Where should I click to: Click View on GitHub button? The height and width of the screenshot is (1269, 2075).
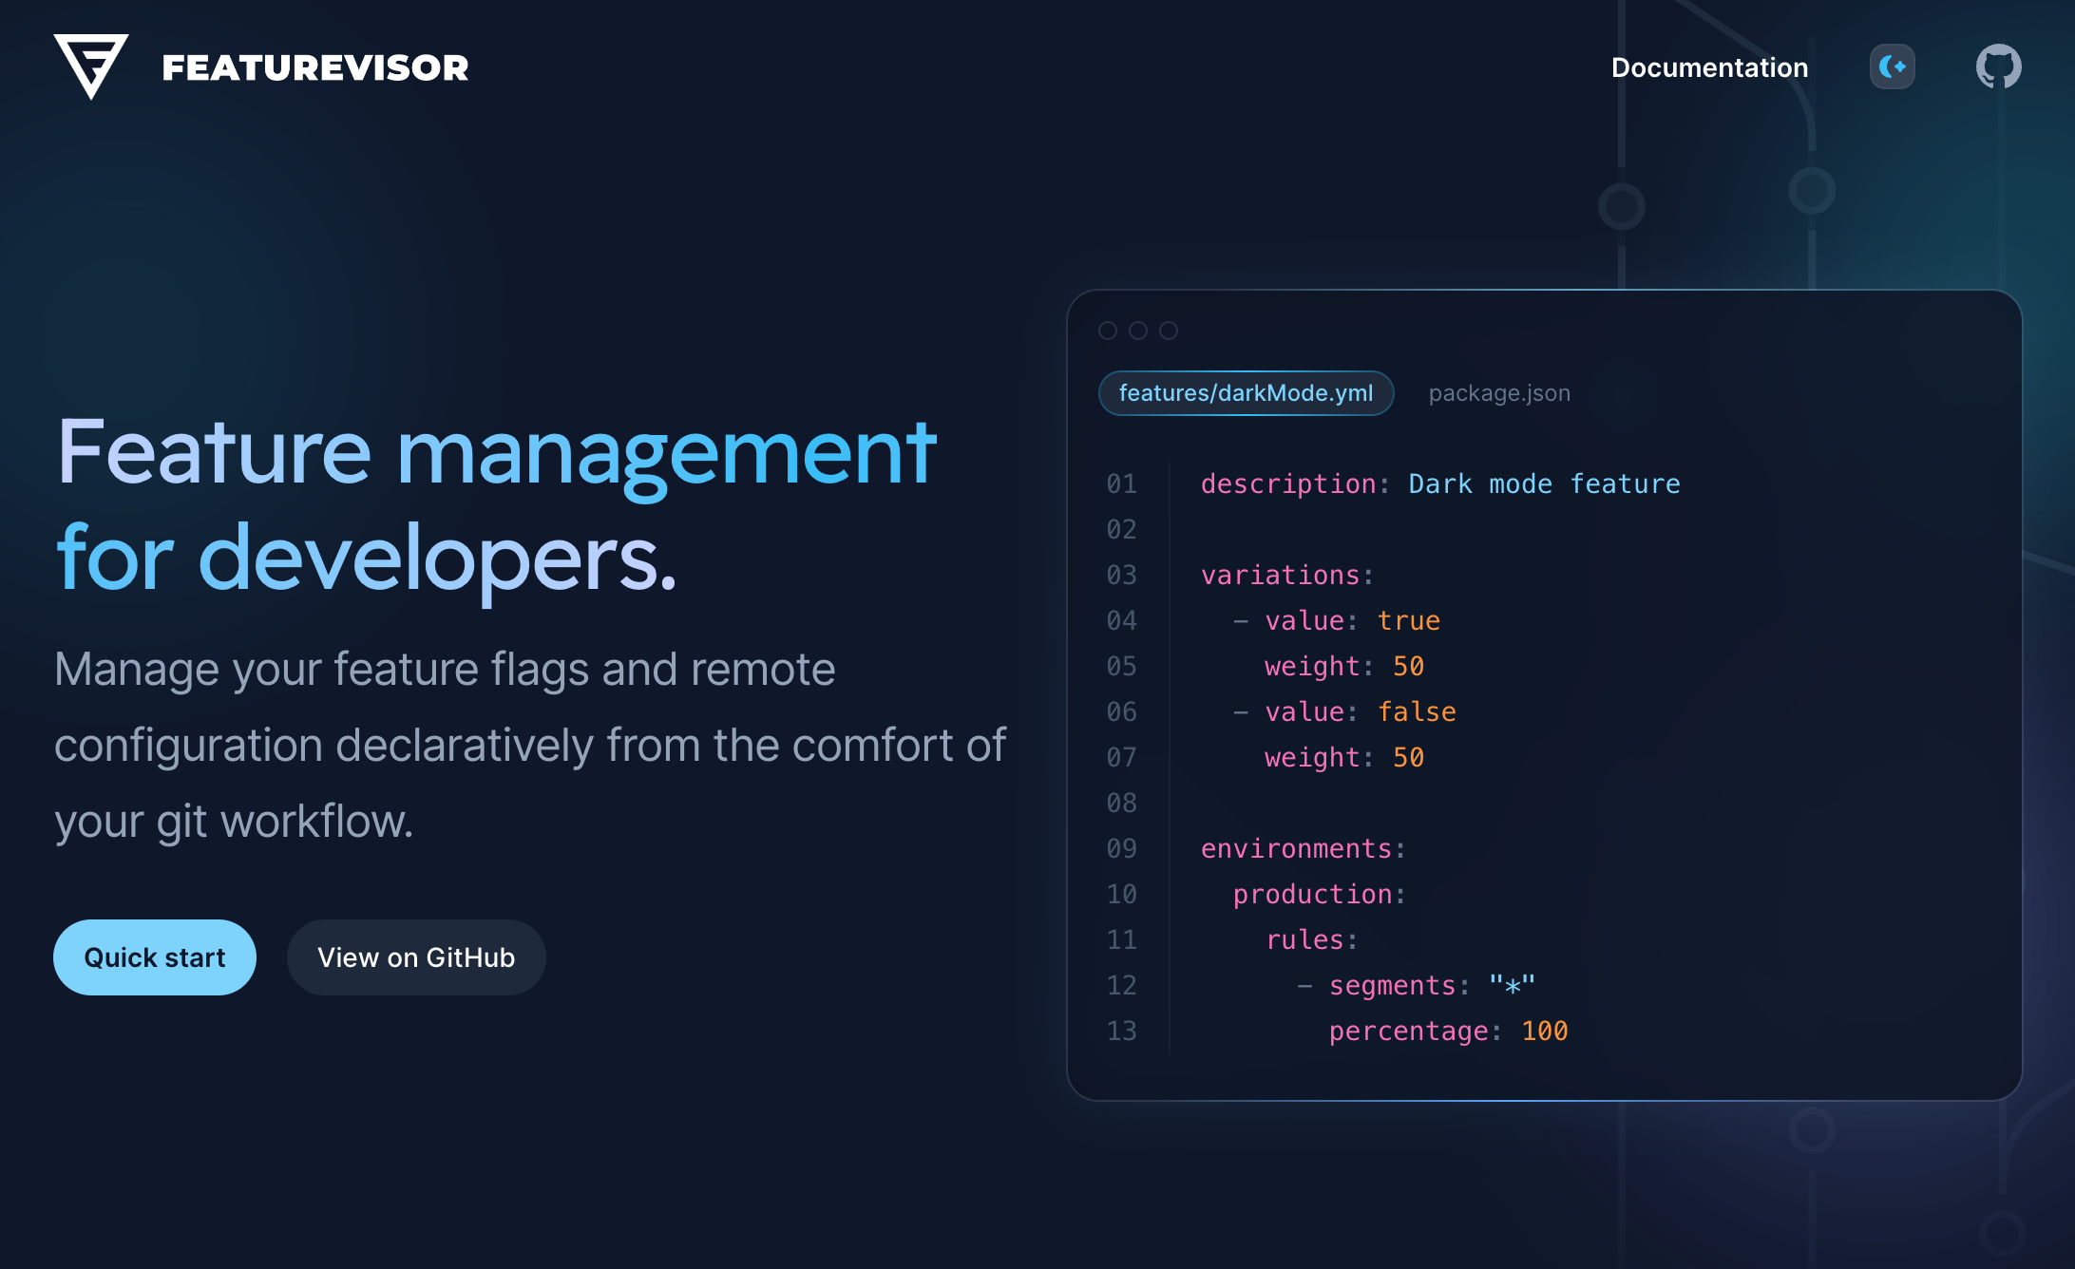[416, 957]
